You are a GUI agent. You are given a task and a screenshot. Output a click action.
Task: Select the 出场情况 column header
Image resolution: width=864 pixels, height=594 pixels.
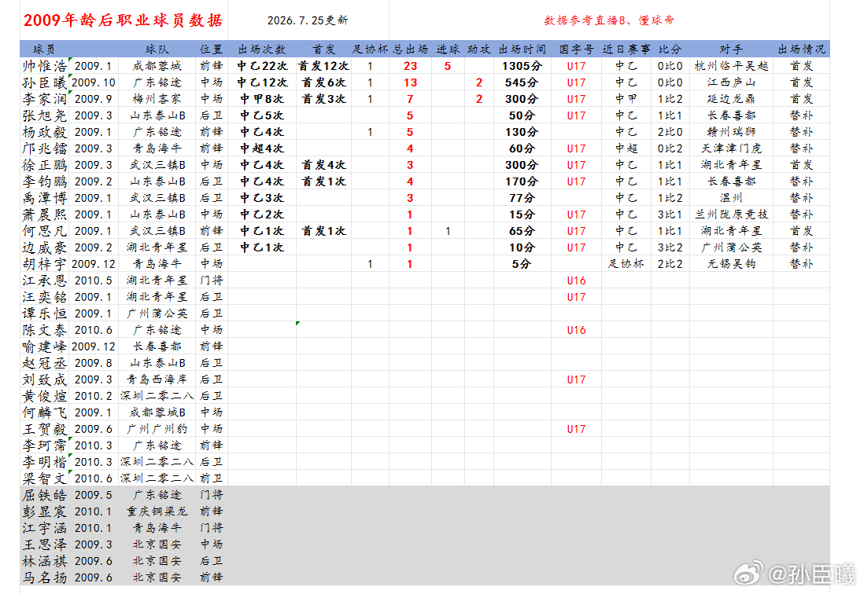tap(802, 49)
